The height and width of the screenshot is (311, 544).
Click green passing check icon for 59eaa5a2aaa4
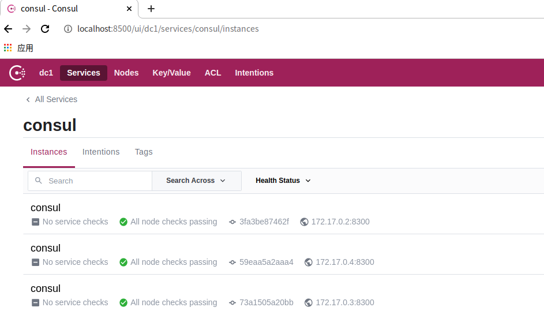[123, 263]
